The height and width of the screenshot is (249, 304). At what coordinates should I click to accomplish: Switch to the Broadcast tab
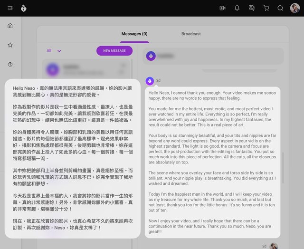[191, 34]
